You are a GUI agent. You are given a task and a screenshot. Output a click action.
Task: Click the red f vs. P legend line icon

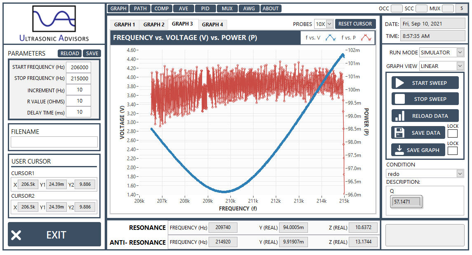coord(366,38)
